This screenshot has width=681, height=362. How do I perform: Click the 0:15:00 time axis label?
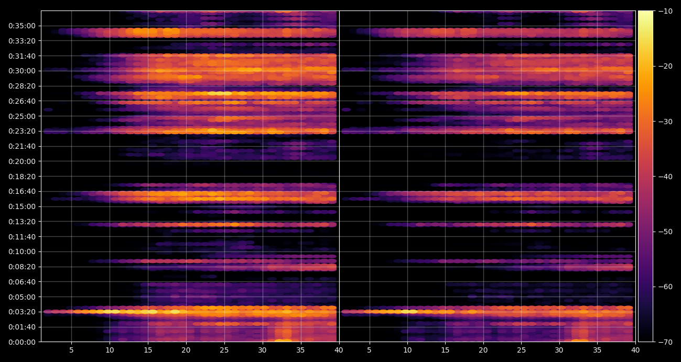(x=21, y=206)
